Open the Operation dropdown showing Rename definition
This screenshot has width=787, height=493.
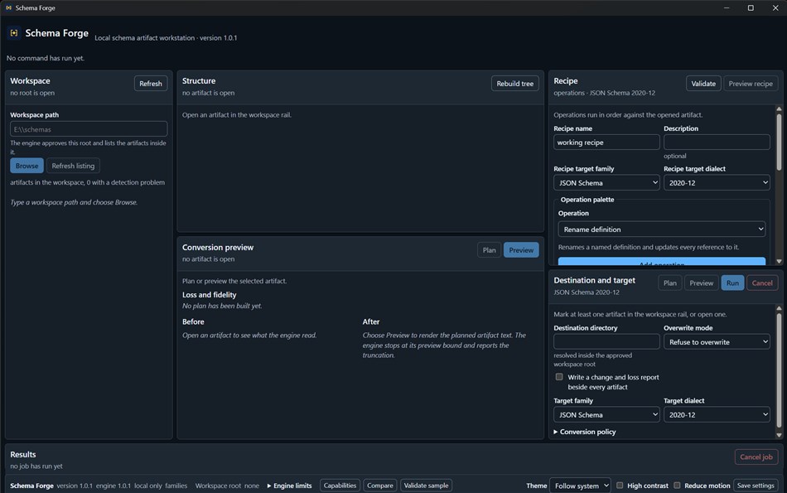tap(662, 229)
